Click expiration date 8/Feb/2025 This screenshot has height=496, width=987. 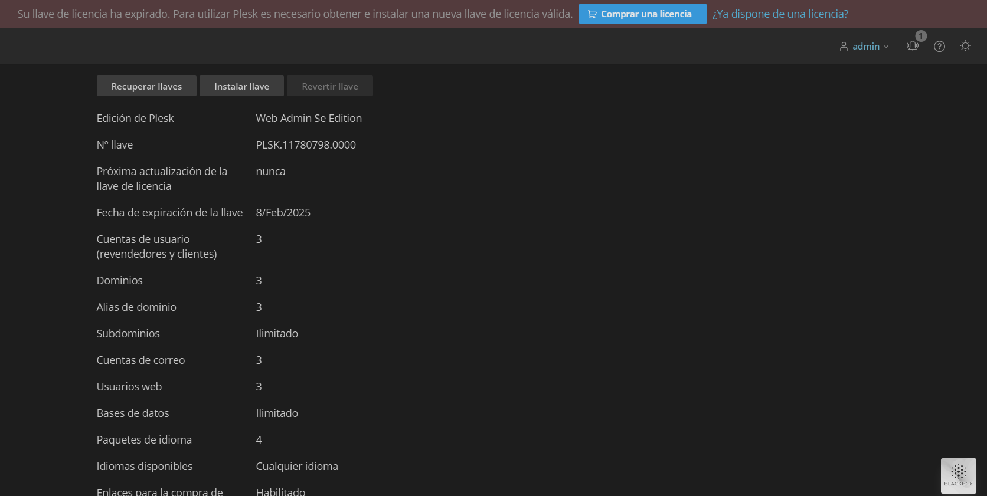coord(283,212)
